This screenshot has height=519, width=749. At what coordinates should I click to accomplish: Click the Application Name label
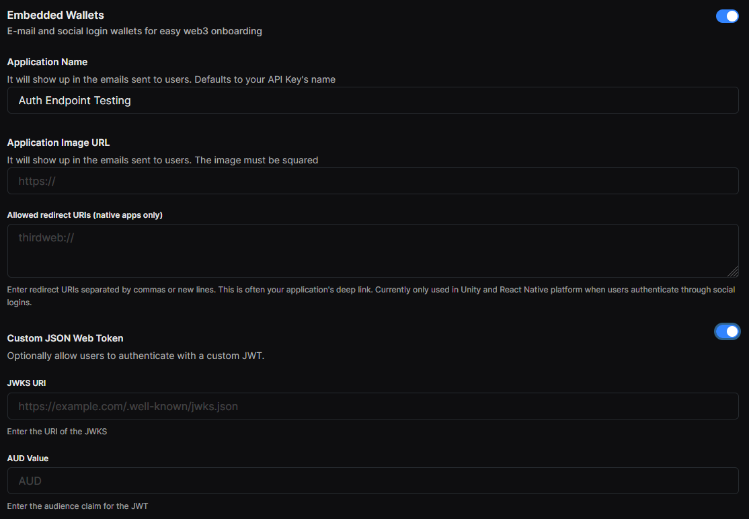point(47,62)
